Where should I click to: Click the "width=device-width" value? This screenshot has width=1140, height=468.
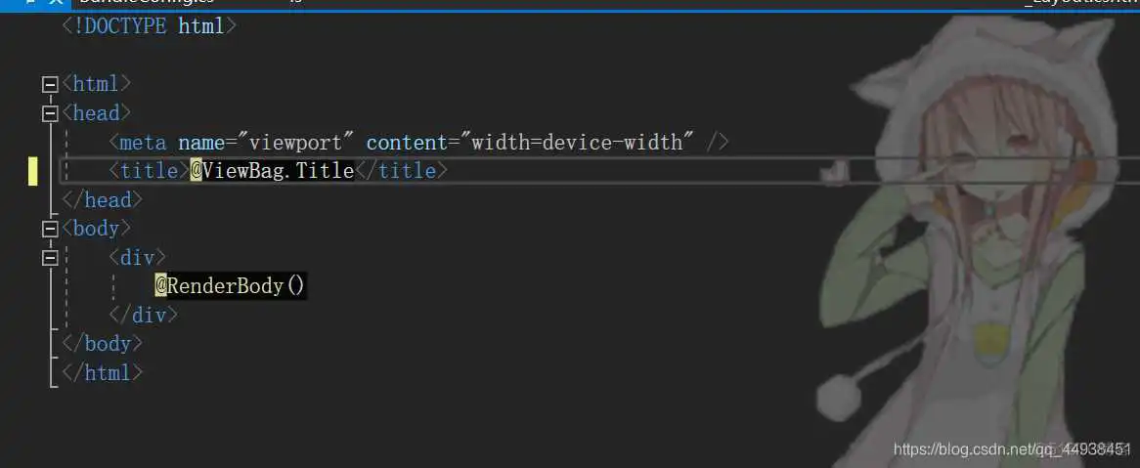577,142
